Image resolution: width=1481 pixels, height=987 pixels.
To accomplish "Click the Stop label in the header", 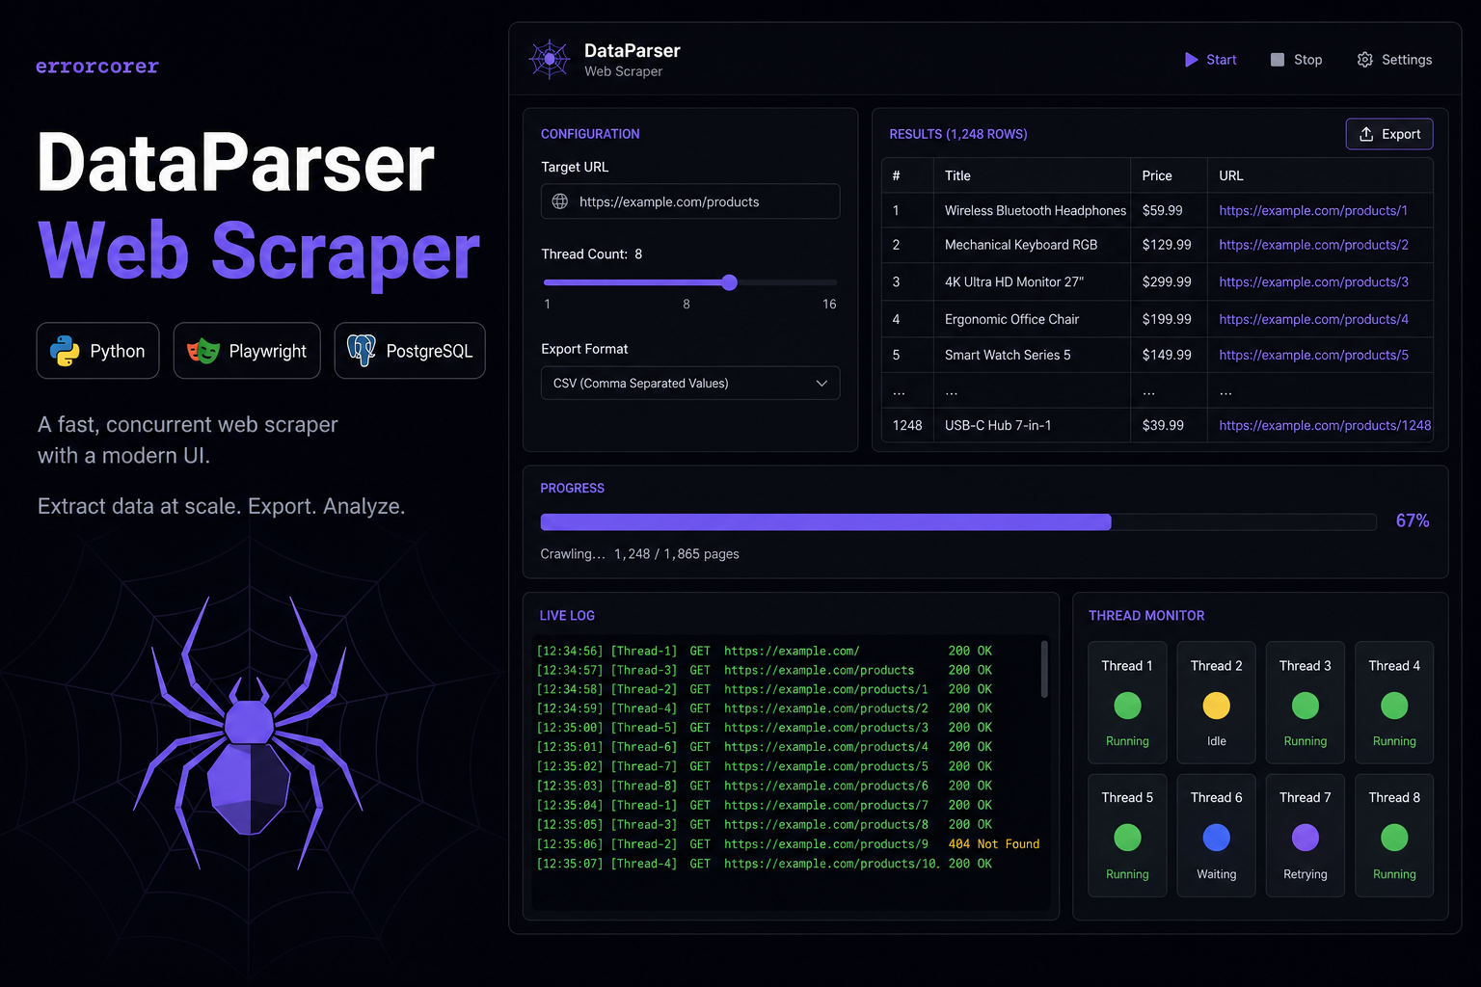I will (1307, 60).
